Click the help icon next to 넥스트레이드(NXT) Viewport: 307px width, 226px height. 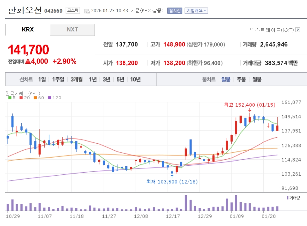tap(298, 30)
